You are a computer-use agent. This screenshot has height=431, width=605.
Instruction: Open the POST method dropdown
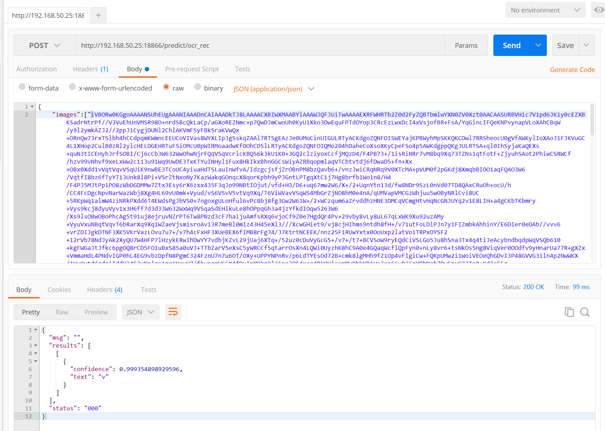click(44, 45)
